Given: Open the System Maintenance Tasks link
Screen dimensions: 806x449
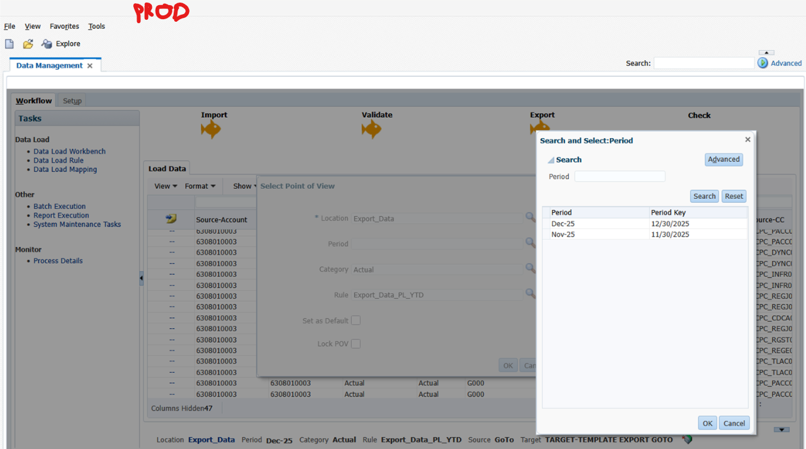Looking at the screenshot, I should pyautogui.click(x=77, y=224).
